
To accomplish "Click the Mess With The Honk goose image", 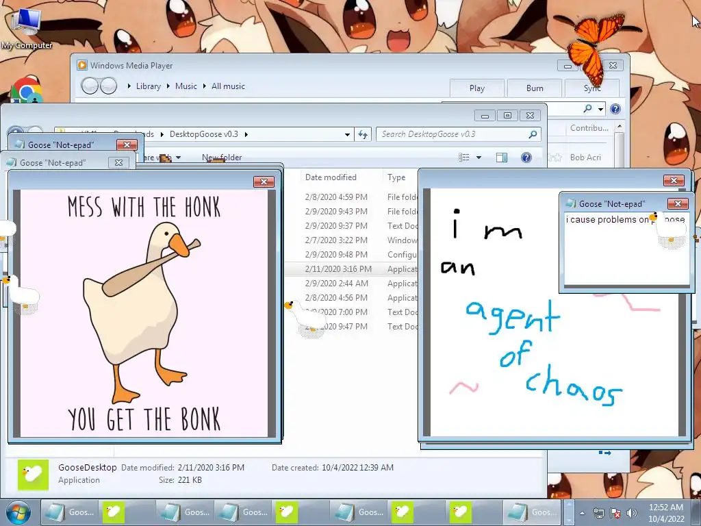I will (144, 313).
